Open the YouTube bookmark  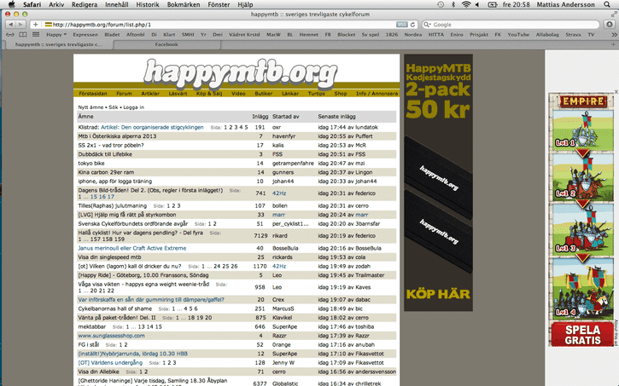518,35
